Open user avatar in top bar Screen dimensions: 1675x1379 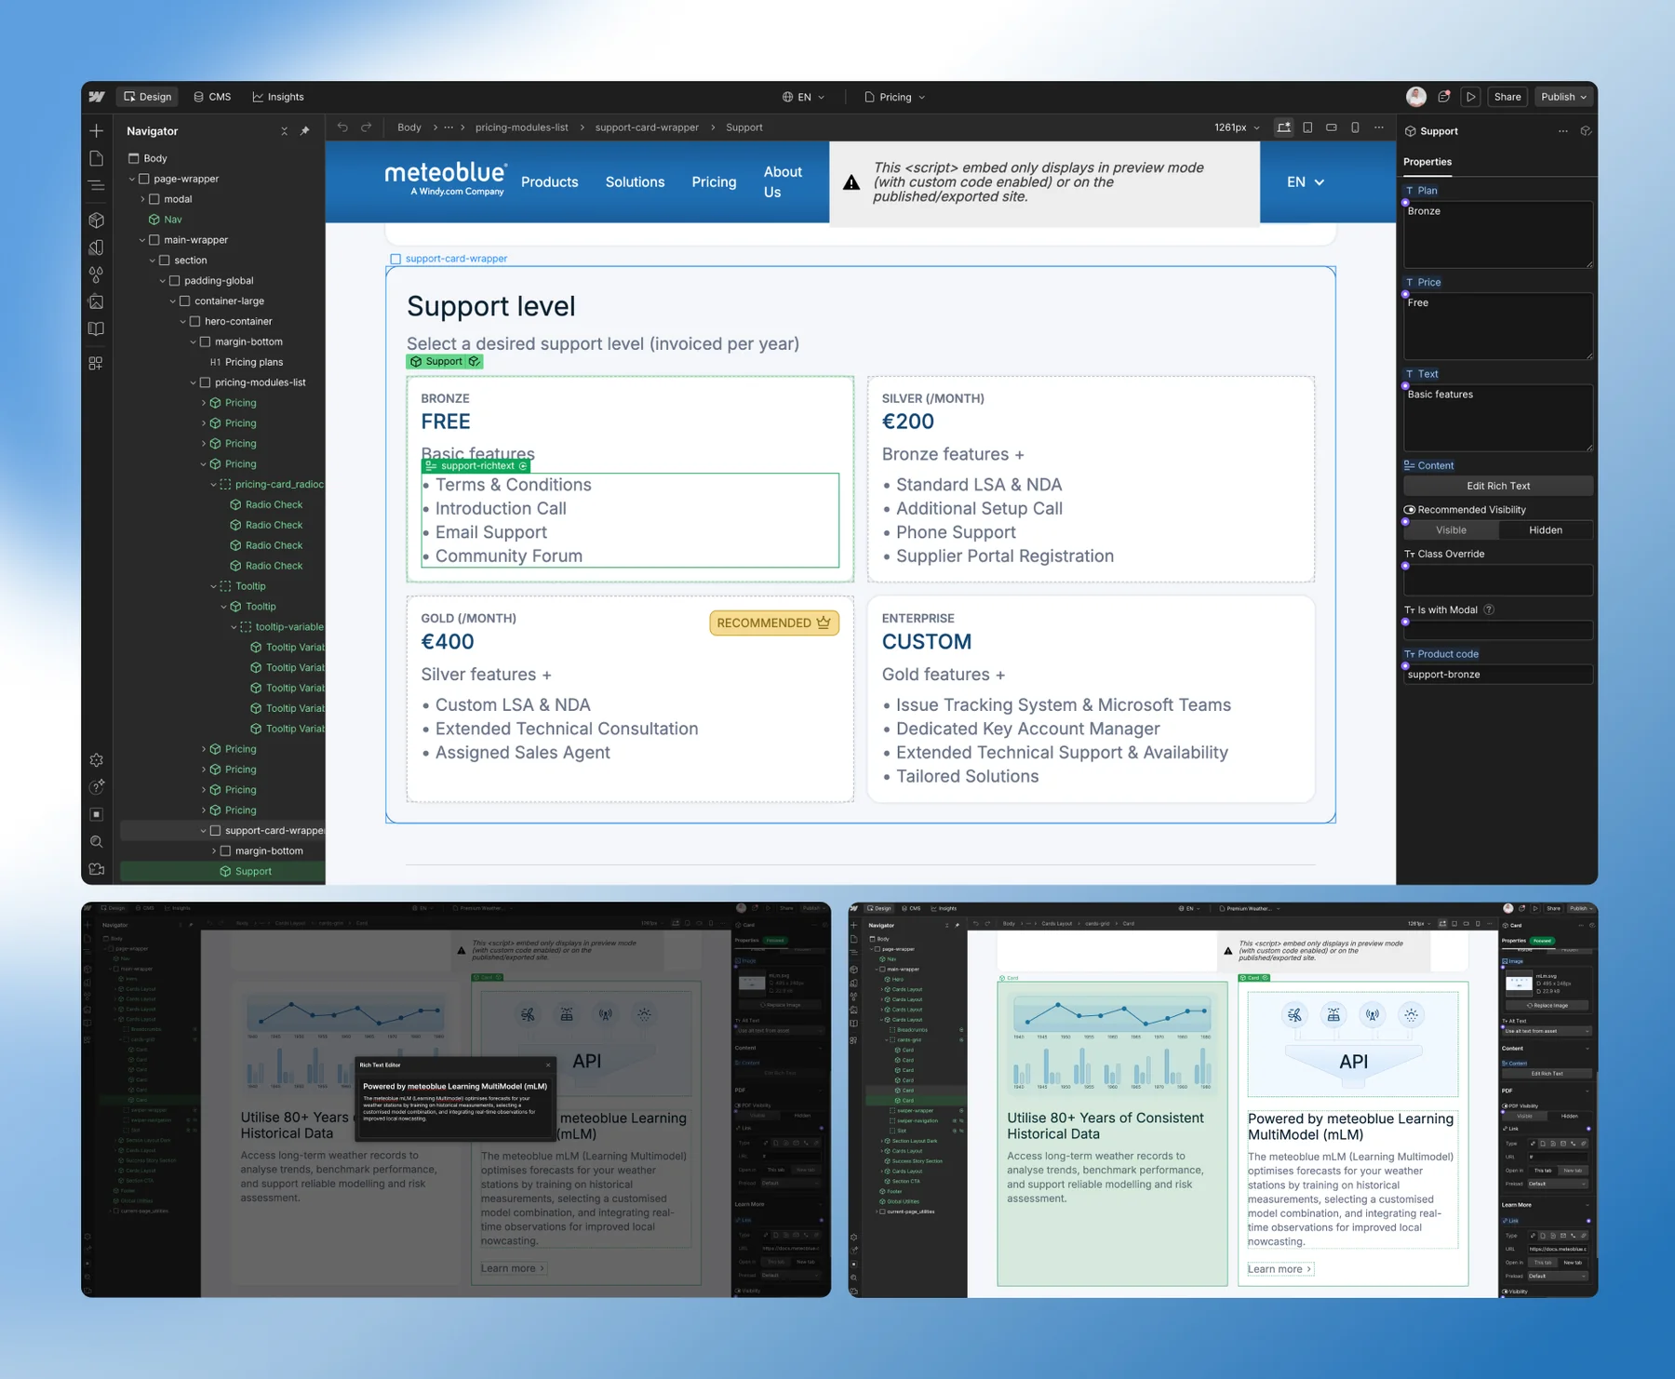pos(1416,97)
